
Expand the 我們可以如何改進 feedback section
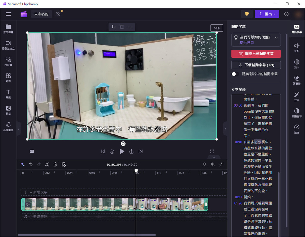pos(276,38)
